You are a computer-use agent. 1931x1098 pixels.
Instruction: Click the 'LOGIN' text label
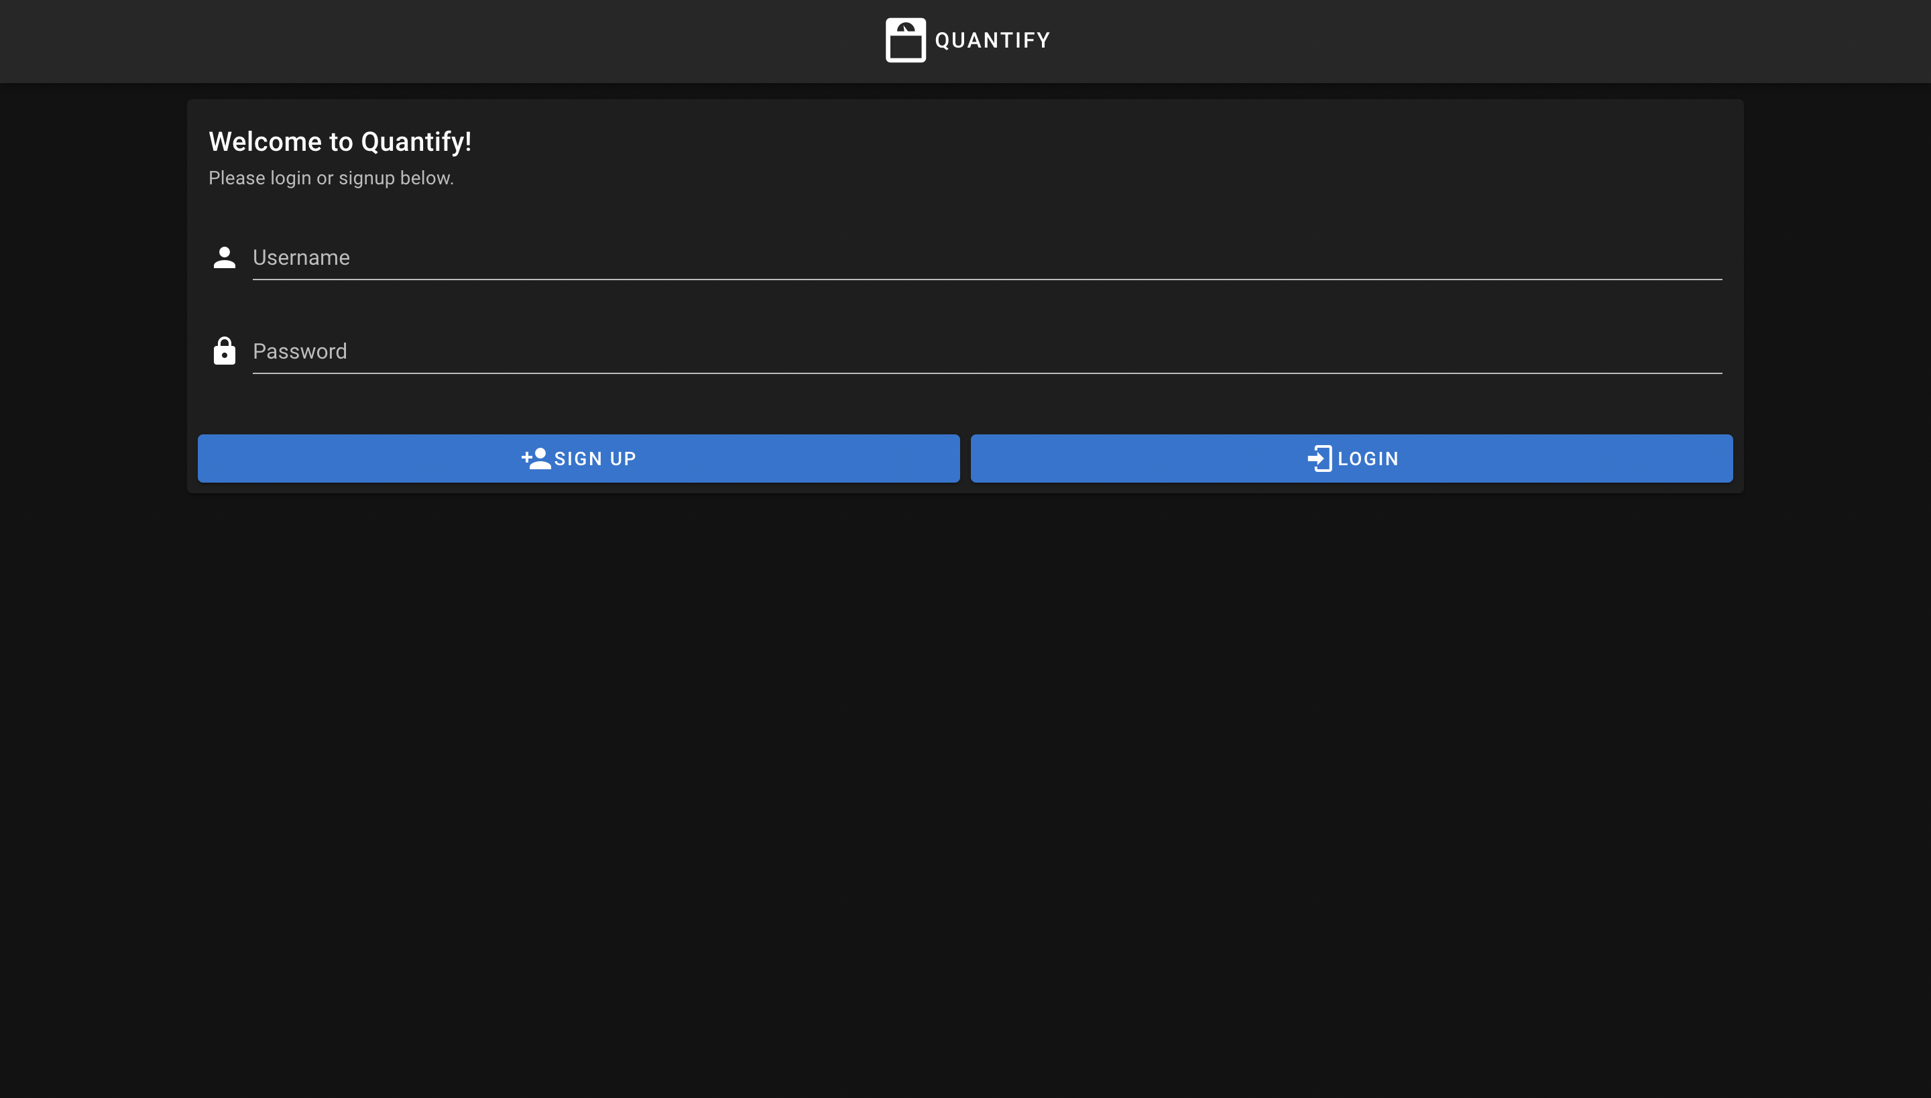[1368, 459]
